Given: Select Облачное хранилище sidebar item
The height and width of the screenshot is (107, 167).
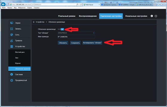Looking at the screenshot, I should (x=19, y=69).
